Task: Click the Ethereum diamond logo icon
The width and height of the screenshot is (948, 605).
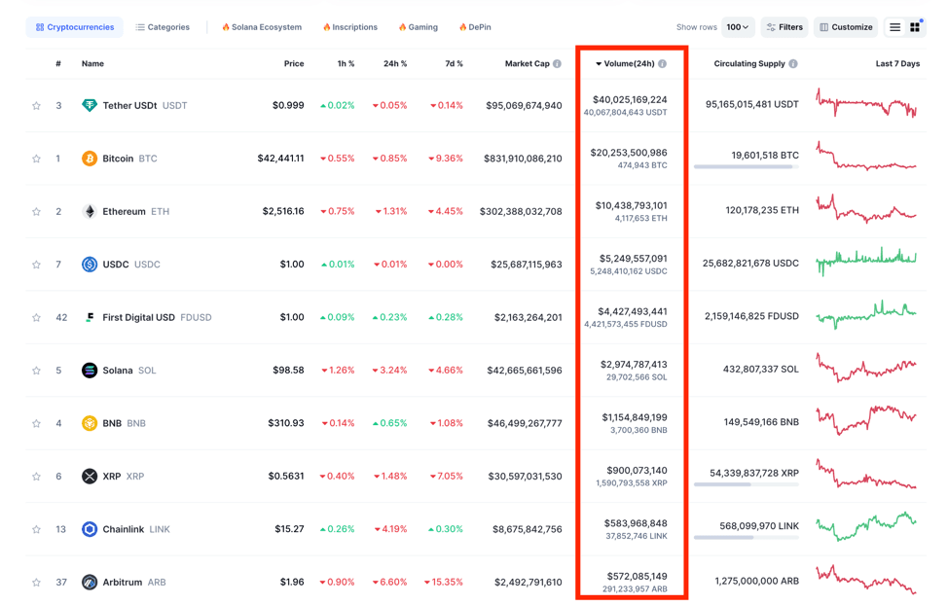Action: [x=90, y=211]
